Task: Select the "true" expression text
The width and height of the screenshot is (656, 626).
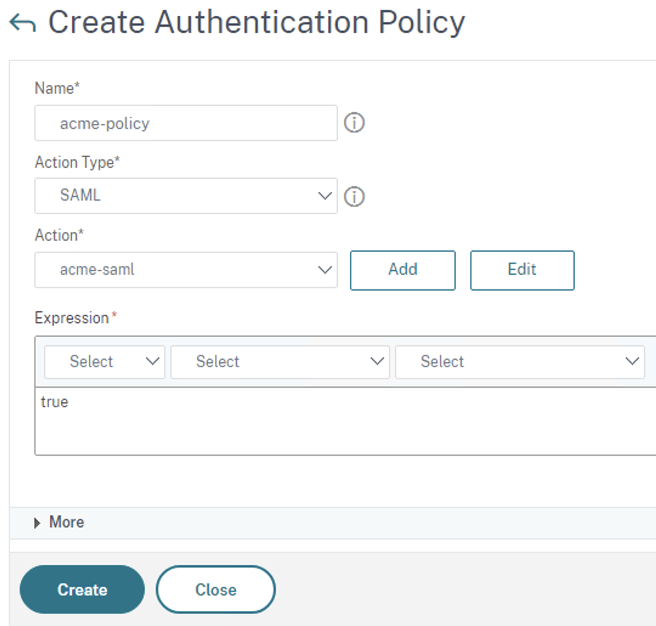Action: [53, 401]
